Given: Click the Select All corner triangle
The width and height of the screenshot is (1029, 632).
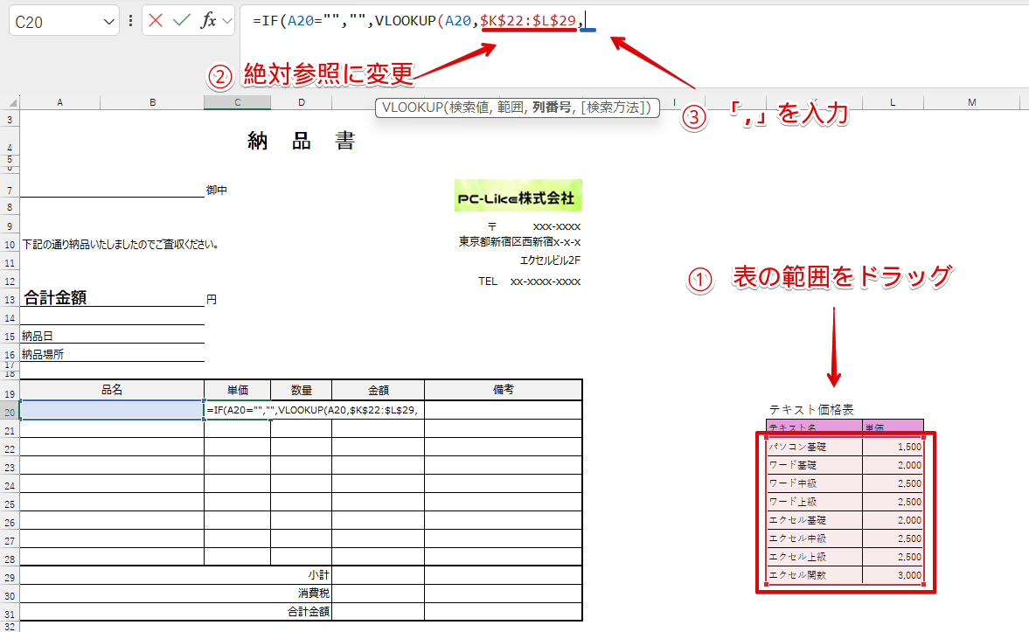Looking at the screenshot, I should [12, 102].
